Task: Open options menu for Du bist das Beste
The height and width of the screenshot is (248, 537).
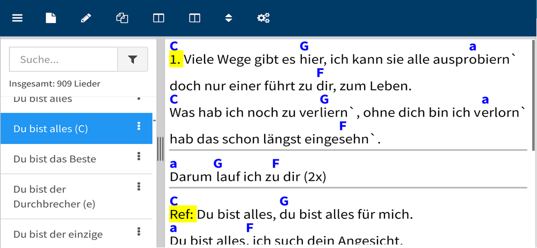Action: tap(139, 156)
